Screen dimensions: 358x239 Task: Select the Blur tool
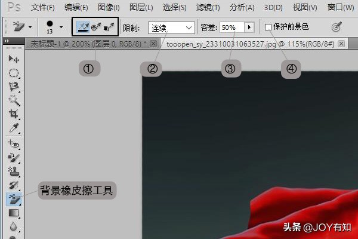(x=14, y=226)
